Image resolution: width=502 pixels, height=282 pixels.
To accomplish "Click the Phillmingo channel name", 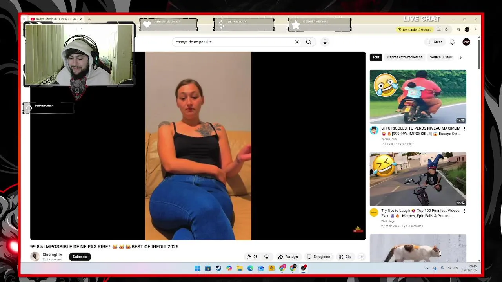I will 388,221.
